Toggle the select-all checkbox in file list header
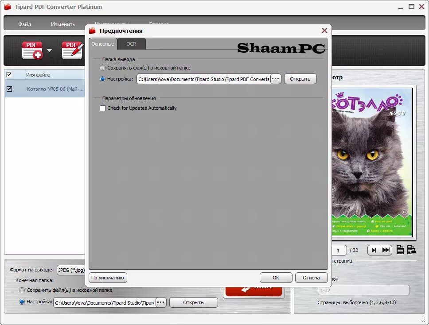This screenshot has width=429, height=325. 9,74
